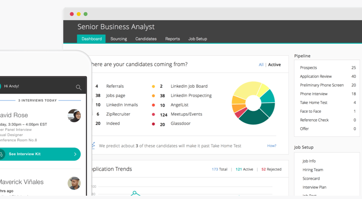Image resolution: width=362 pixels, height=199 pixels.
Task: Click the Meetups/Events red dot
Action: pos(153,115)
